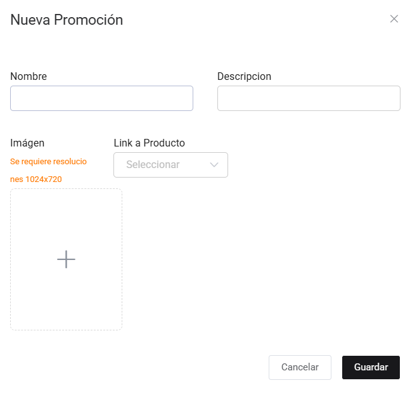Click the Nueva Promoción dialog title
The width and height of the screenshot is (410, 397).
pyautogui.click(x=67, y=20)
